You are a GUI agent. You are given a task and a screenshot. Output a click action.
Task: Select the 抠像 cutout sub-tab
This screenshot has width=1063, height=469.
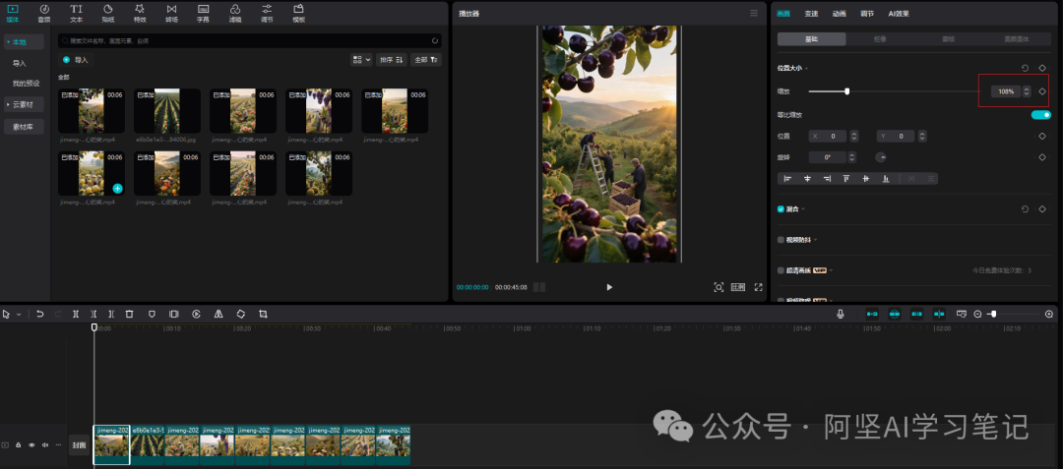click(880, 39)
